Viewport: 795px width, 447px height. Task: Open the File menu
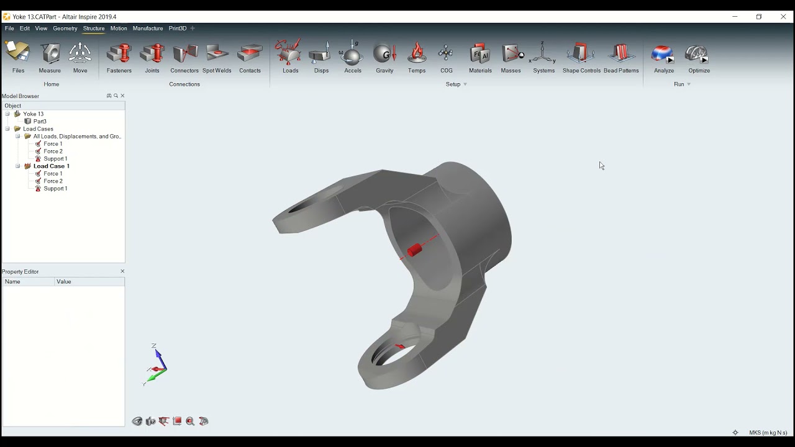[9, 29]
